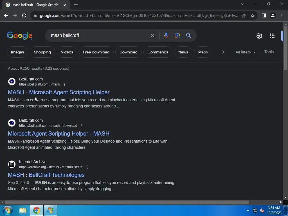
Task: Open MASH : BellCraft Technologies archive result
Action: pos(46,175)
